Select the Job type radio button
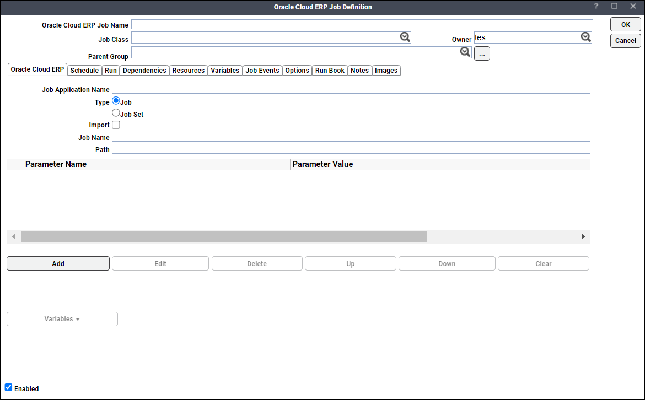This screenshot has width=645, height=400. [116, 101]
